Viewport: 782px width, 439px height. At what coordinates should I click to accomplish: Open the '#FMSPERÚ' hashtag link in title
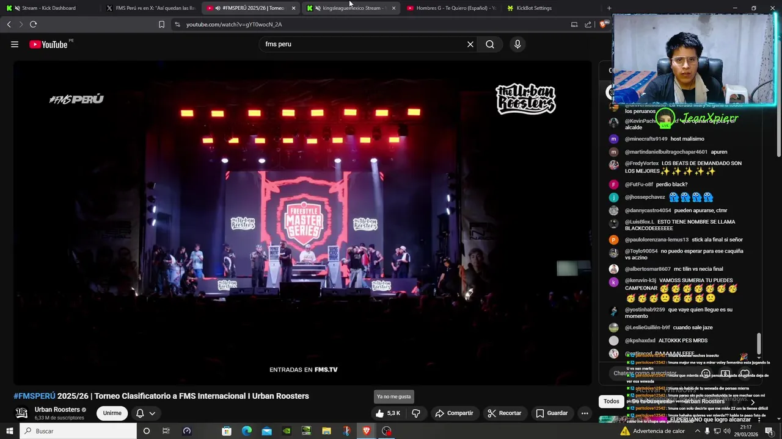(34, 396)
